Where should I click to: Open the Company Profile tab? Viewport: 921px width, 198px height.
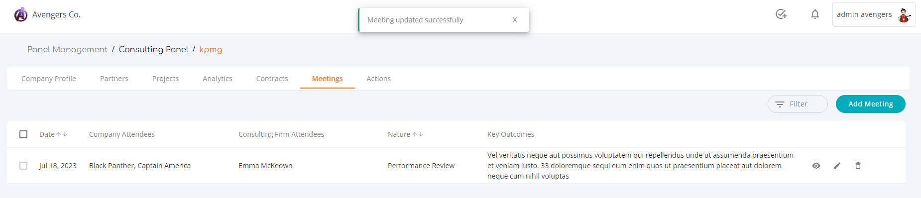coord(49,79)
